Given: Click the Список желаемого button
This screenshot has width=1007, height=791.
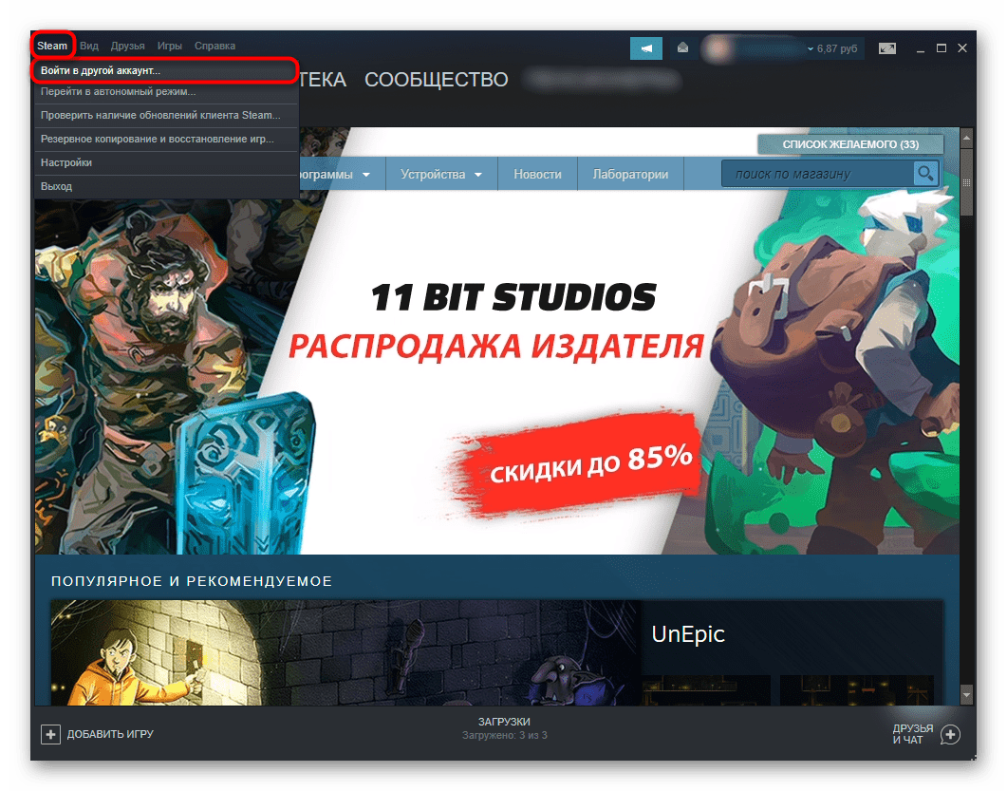Looking at the screenshot, I should (849, 144).
